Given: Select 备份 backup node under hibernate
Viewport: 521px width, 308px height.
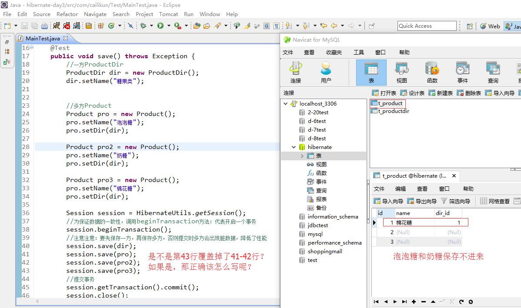Looking at the screenshot, I should click(x=317, y=208).
